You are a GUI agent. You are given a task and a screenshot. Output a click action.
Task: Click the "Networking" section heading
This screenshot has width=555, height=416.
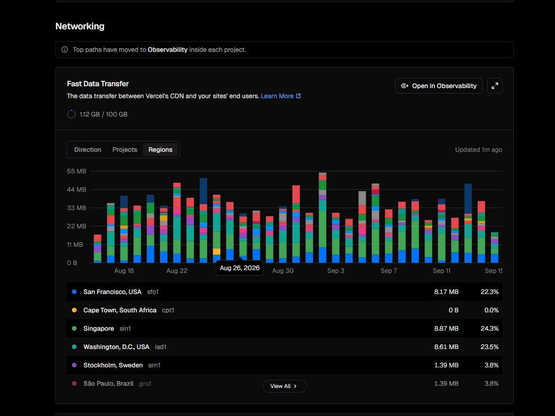(x=80, y=26)
